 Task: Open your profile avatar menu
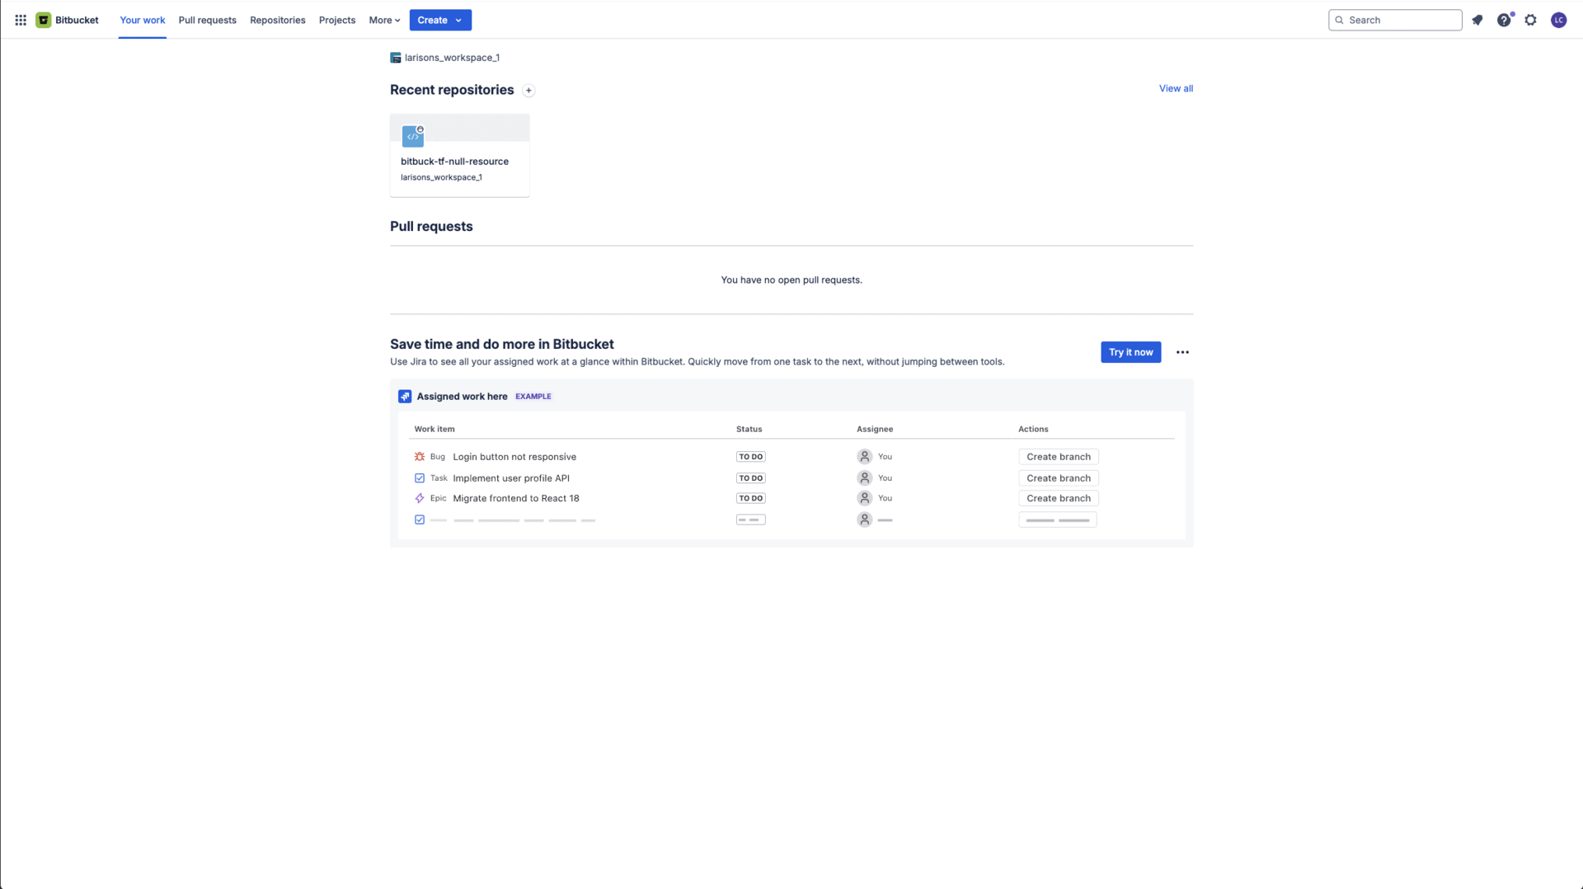[x=1558, y=20]
